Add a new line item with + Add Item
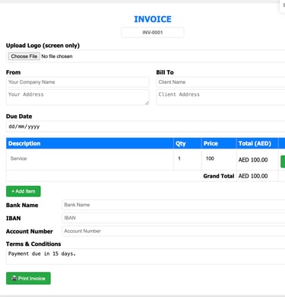This screenshot has width=285, height=297. [x=24, y=191]
